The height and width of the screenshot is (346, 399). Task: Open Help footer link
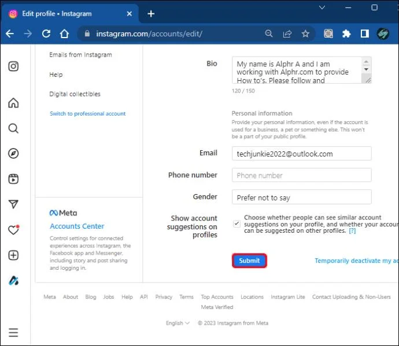(x=127, y=297)
